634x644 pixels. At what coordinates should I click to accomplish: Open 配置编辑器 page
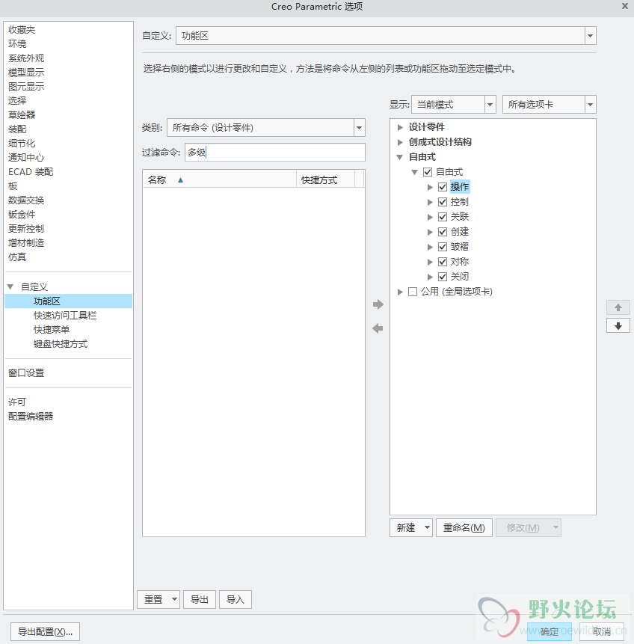pyautogui.click(x=31, y=416)
